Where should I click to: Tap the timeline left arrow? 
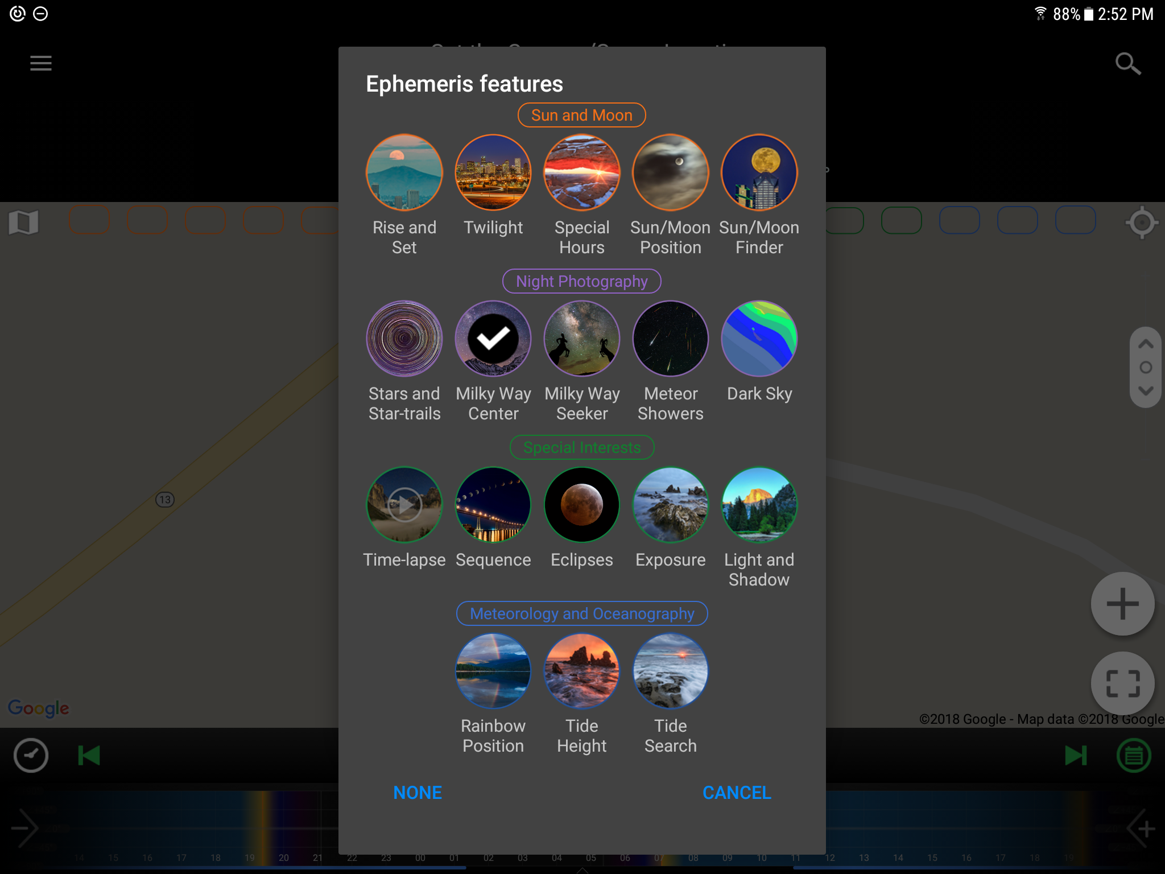pyautogui.click(x=24, y=828)
